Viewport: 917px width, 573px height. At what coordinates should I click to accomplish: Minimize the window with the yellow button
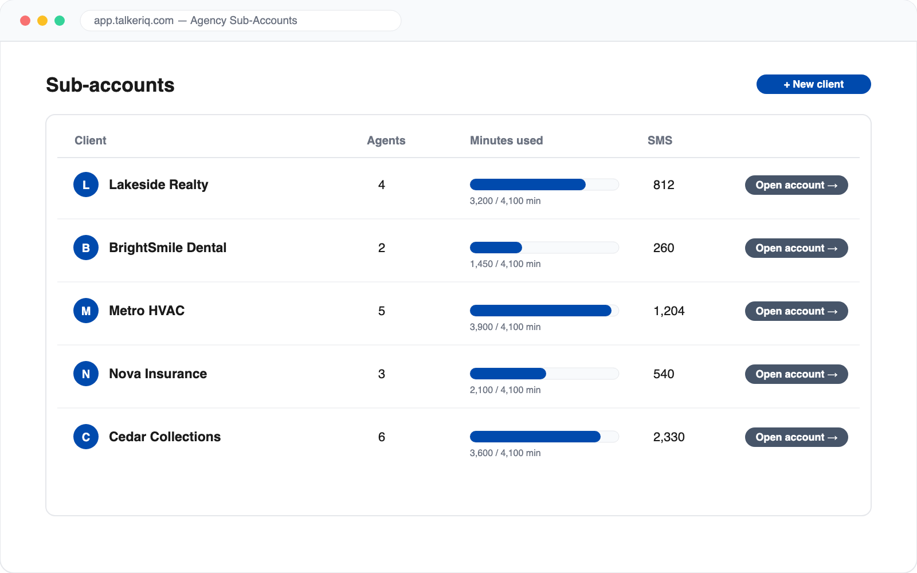(x=42, y=21)
